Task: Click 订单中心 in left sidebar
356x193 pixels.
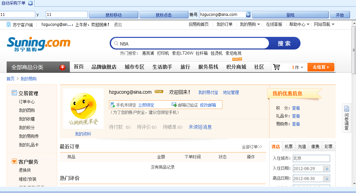Action: click(x=27, y=102)
